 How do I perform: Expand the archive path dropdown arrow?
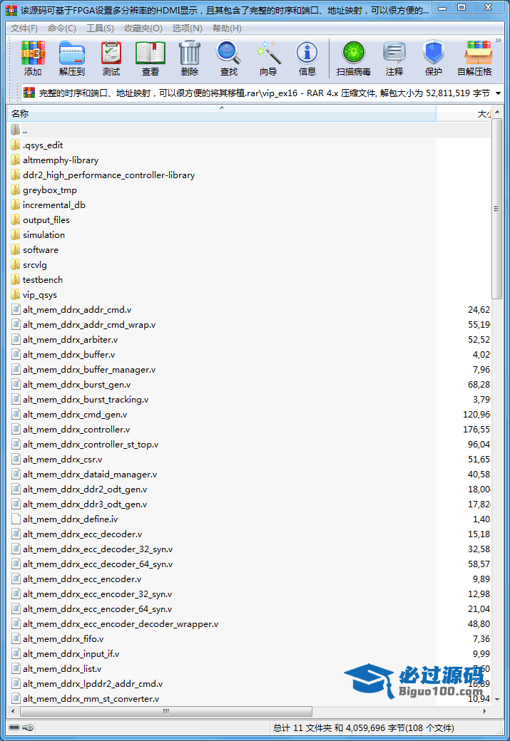coord(497,93)
